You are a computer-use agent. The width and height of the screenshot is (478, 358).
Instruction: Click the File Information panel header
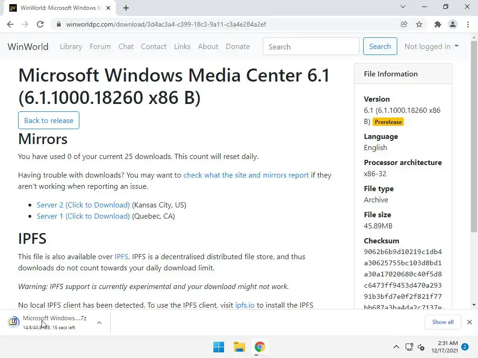pyautogui.click(x=403, y=74)
